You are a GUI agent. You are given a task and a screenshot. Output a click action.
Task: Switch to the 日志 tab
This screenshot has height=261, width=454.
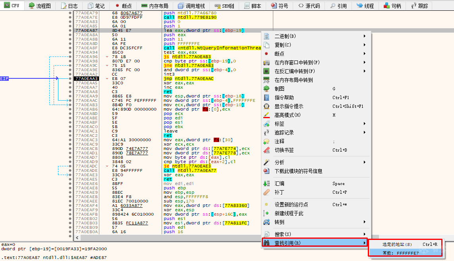[69, 6]
